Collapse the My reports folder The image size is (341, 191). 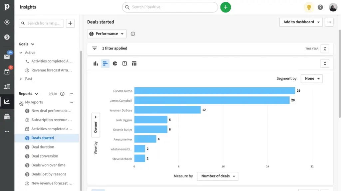click(21, 102)
